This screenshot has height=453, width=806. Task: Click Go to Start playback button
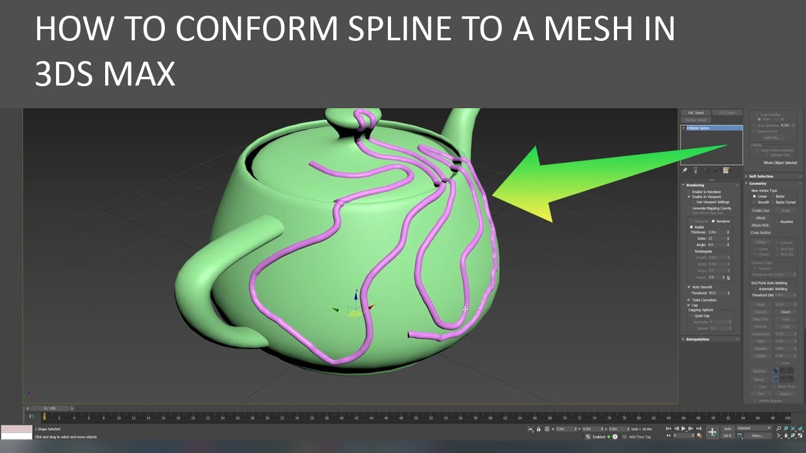point(668,428)
